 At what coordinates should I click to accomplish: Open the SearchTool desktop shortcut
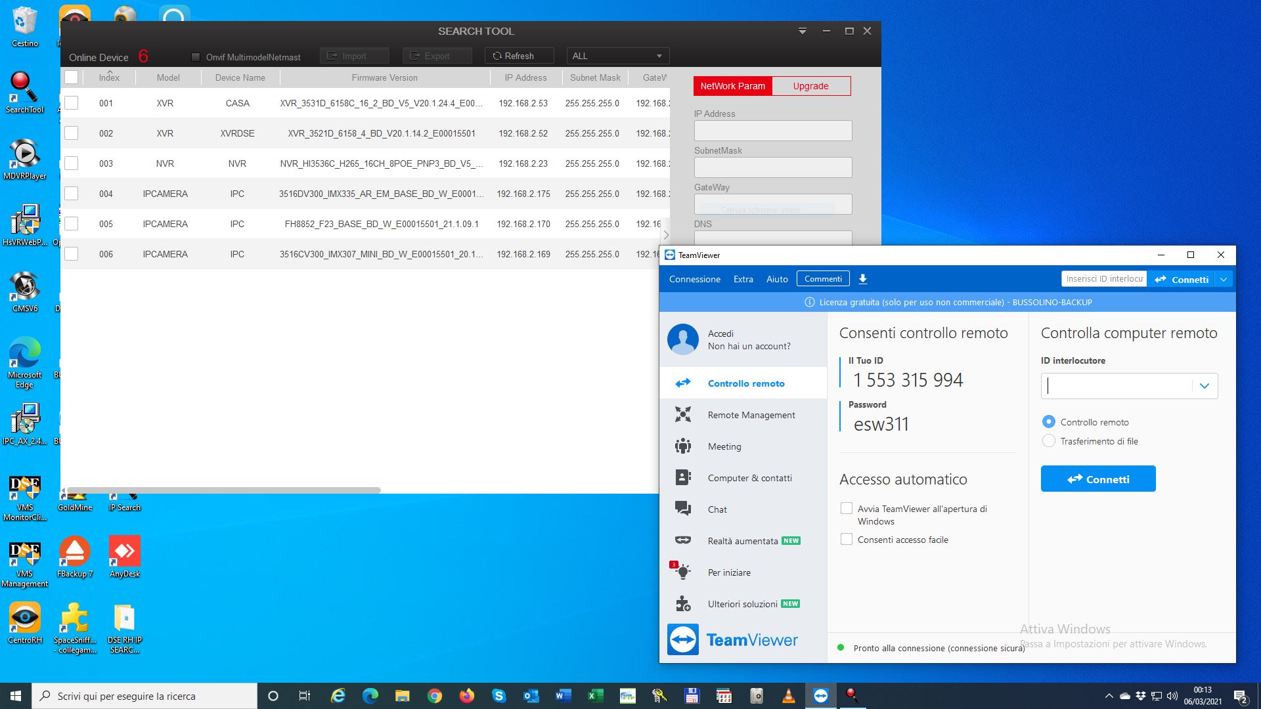24,93
